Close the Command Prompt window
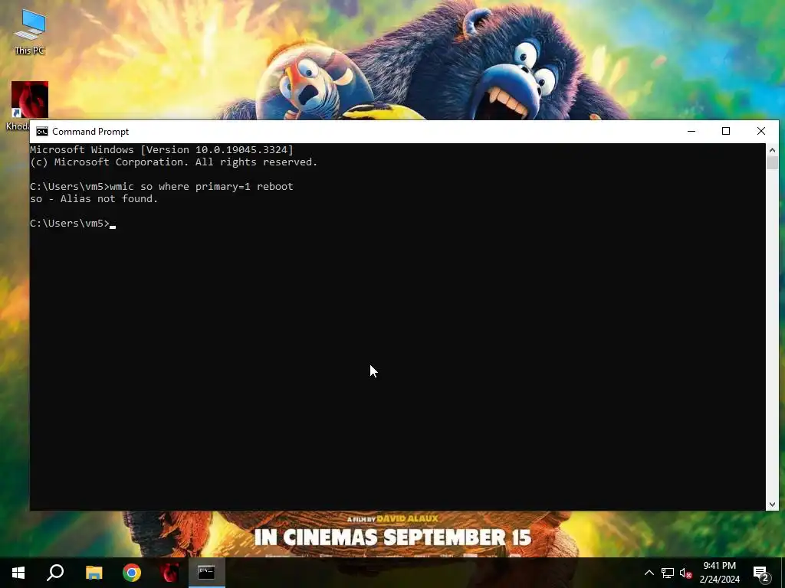 (761, 131)
